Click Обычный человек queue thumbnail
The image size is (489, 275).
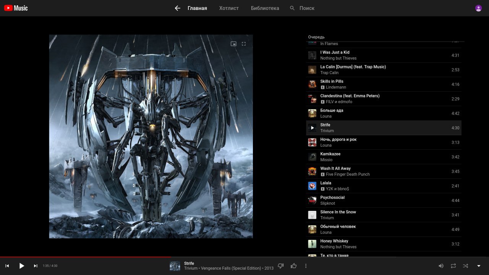tap(312, 230)
